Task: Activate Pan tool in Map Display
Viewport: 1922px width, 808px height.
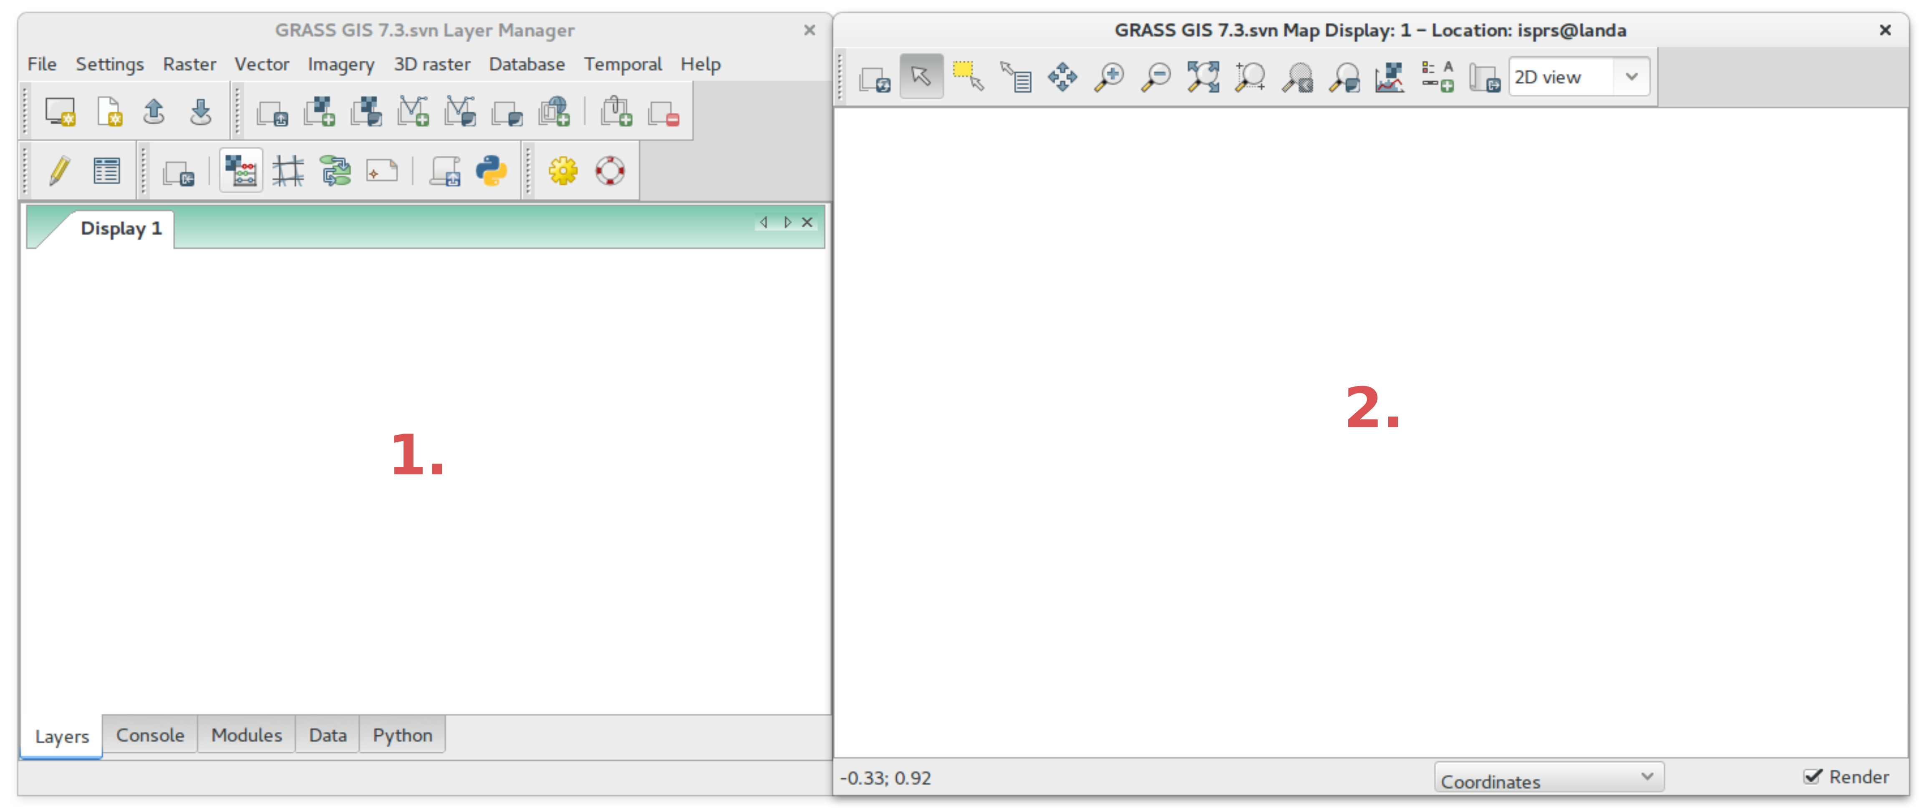Action: (1062, 76)
